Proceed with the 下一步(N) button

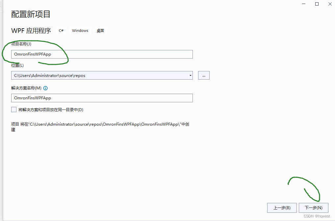click(x=313, y=208)
